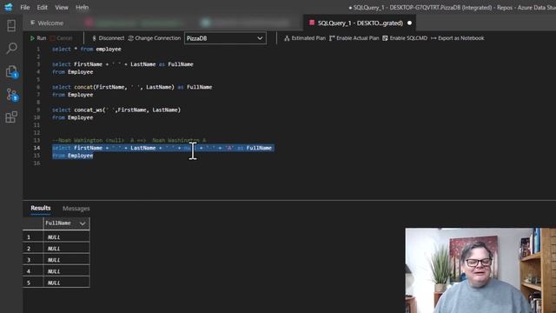Click line number 16 in the gutter
This screenshot has width=556, height=313.
click(36, 163)
